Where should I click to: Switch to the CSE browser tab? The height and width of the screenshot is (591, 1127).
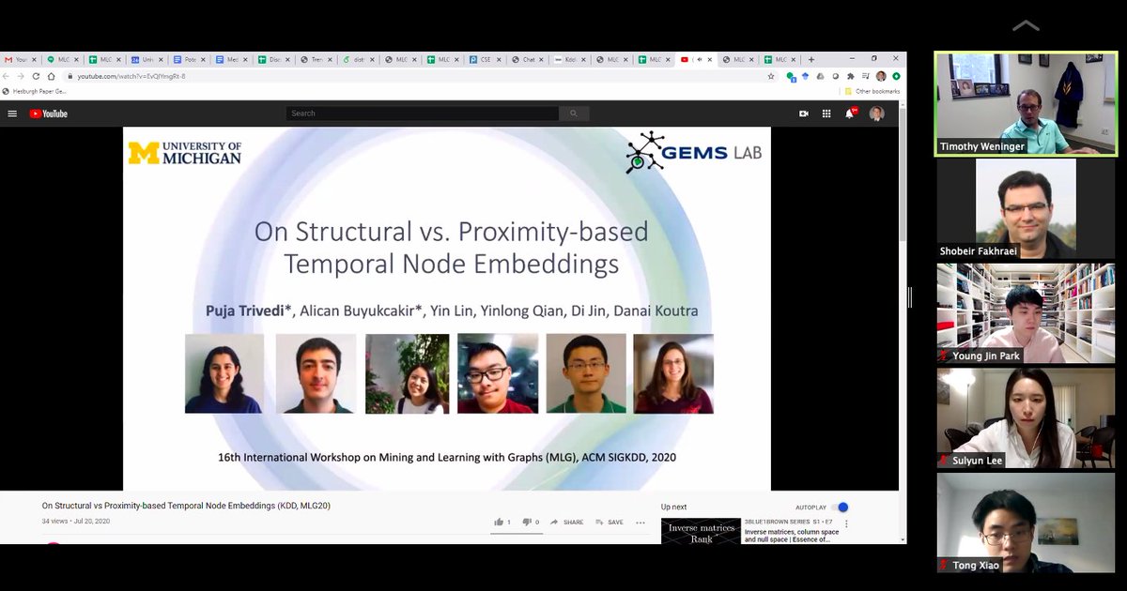coord(486,58)
